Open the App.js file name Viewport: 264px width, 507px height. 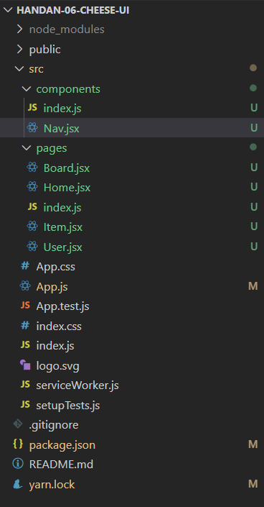pos(52,287)
